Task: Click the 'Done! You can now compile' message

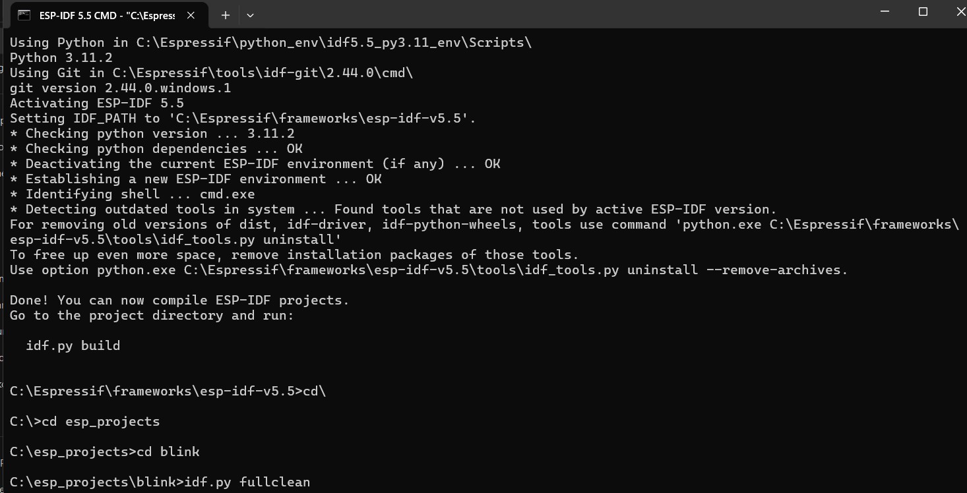Action: click(x=179, y=301)
